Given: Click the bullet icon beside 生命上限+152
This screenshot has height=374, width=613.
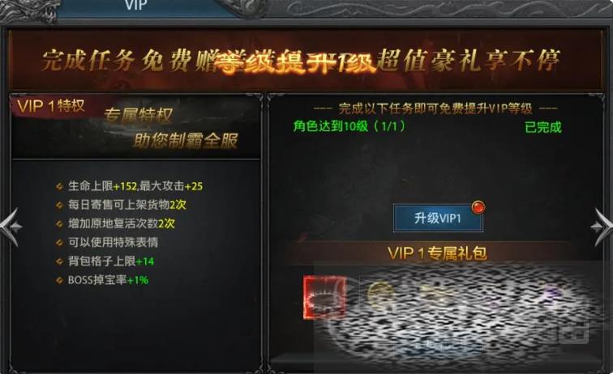Looking at the screenshot, I should pos(59,187).
